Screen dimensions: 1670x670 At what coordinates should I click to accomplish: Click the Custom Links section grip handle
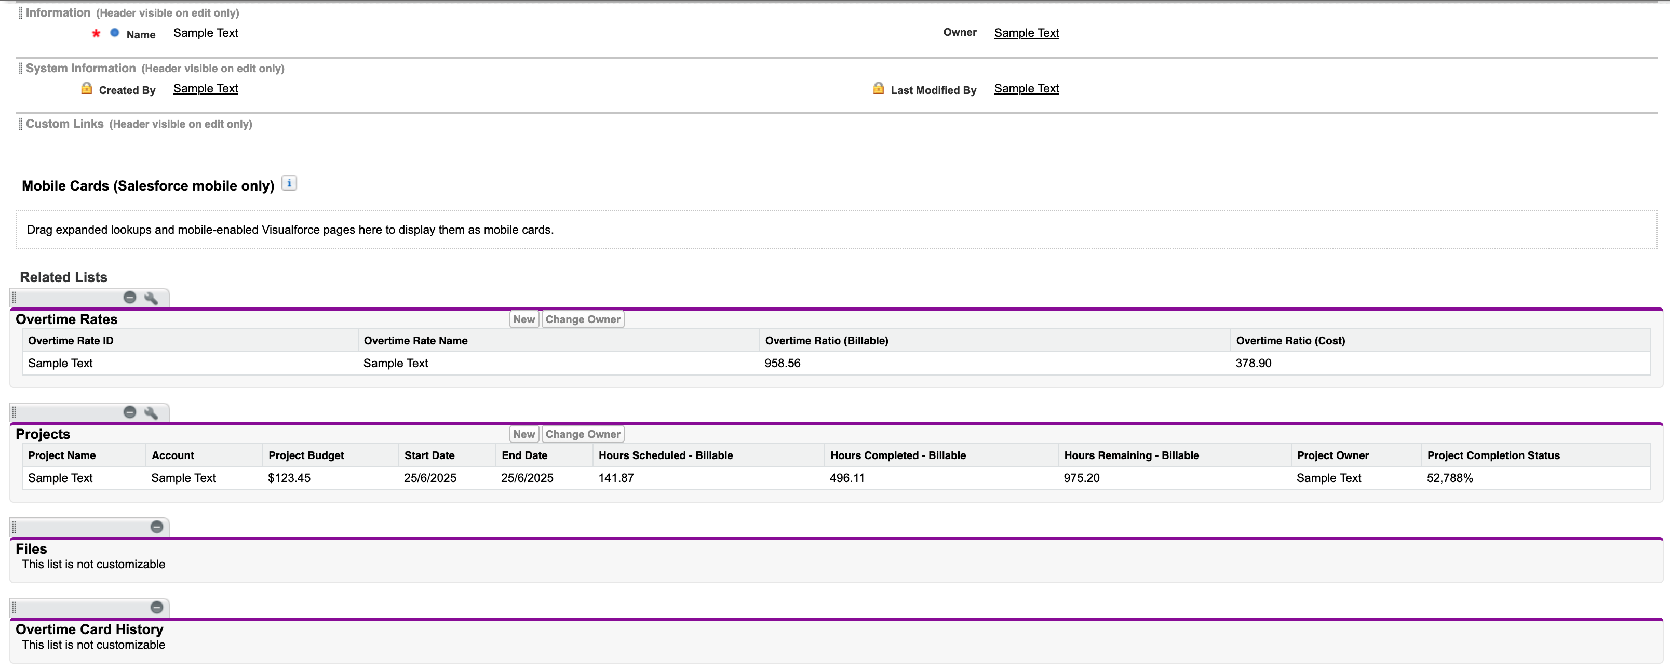click(x=20, y=124)
